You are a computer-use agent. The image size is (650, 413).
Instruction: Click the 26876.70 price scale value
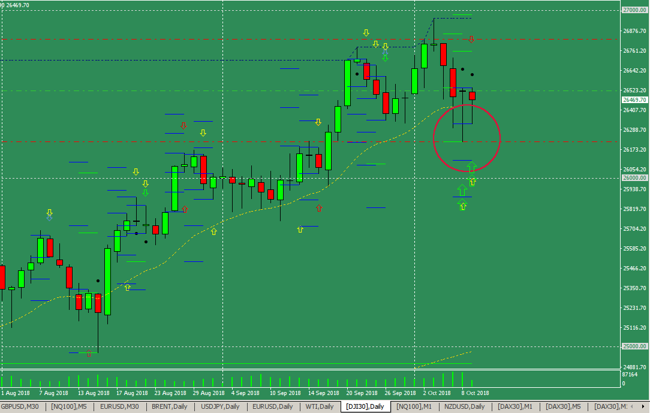634,31
